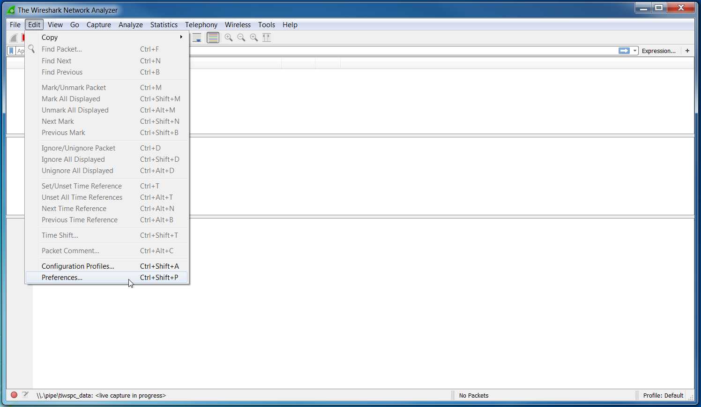The width and height of the screenshot is (701, 407).
Task: Open the Wireless menu
Action: [x=238, y=25]
